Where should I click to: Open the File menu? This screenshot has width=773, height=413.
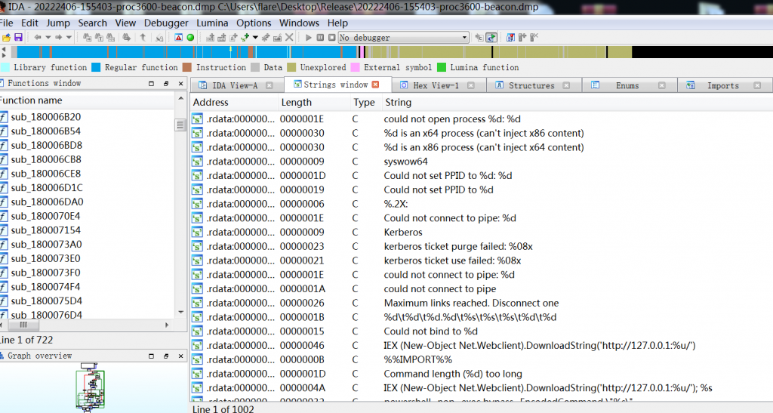pos(6,23)
